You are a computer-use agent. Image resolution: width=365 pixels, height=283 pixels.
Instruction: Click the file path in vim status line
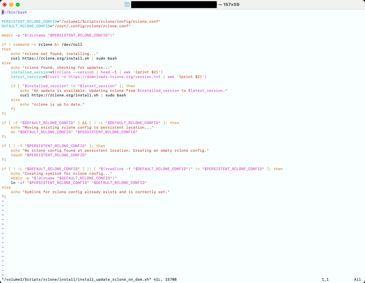point(76,279)
